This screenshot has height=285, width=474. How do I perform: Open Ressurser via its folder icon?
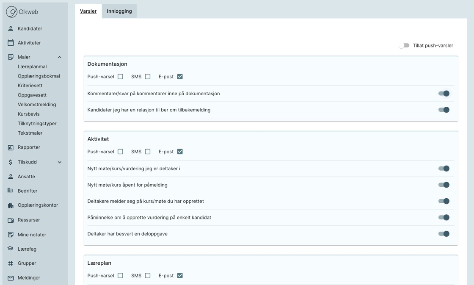(11, 220)
